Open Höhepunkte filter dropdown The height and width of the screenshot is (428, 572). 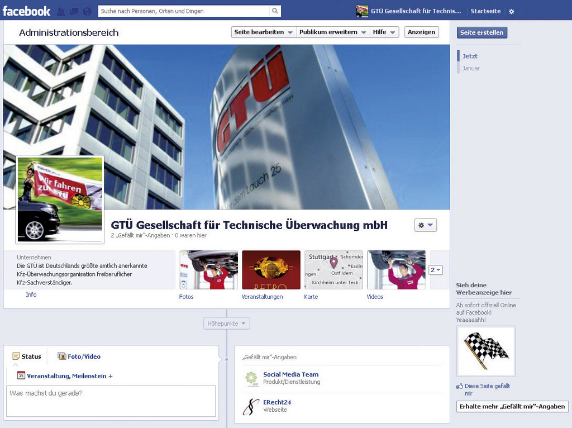pyautogui.click(x=227, y=324)
